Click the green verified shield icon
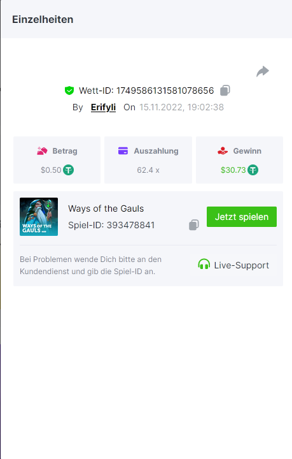Screen dimensions: 292x459 pos(69,91)
